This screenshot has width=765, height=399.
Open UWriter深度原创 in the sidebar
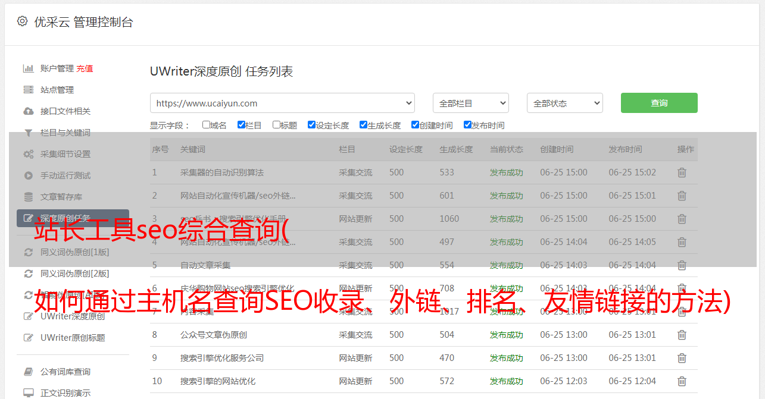click(73, 316)
